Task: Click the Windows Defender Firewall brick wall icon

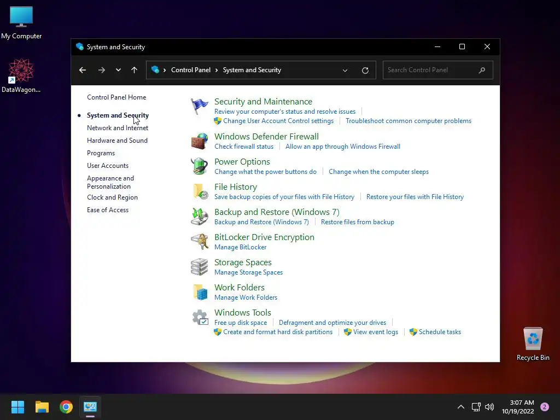Action: [199, 141]
